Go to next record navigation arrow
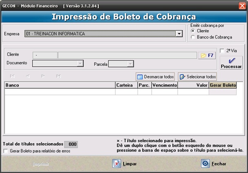 (43, 76)
